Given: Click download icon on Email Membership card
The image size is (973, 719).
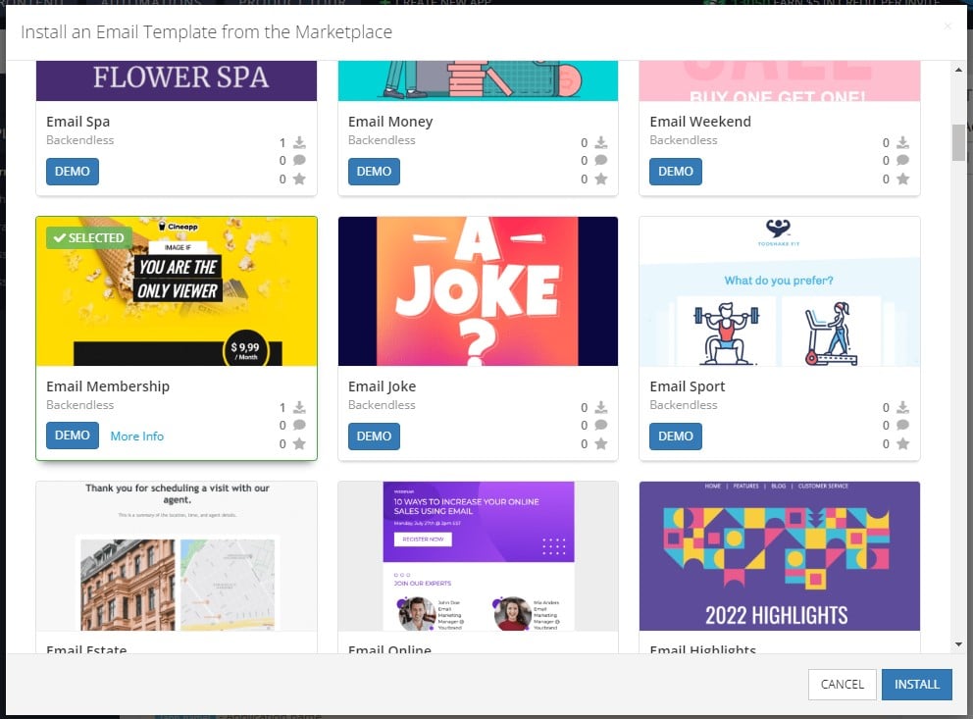Looking at the screenshot, I should [x=299, y=408].
